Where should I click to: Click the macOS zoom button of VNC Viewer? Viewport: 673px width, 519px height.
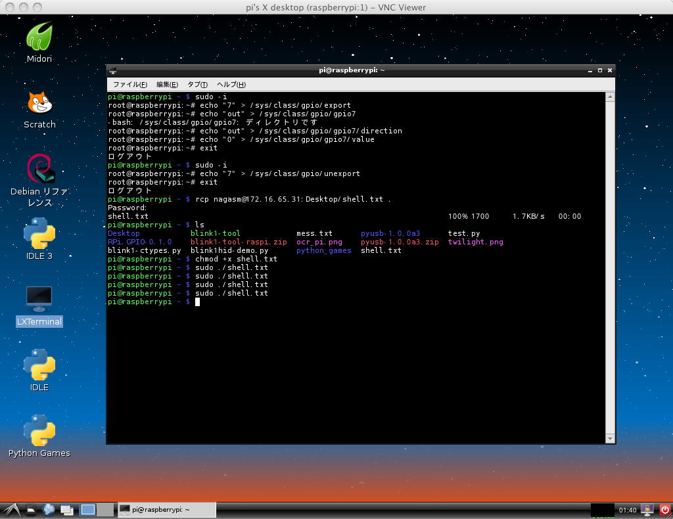point(37,7)
